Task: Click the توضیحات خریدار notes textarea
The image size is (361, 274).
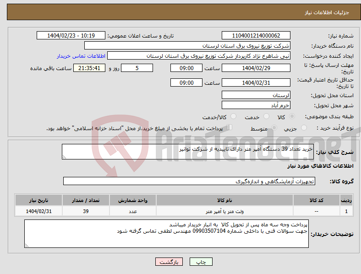Action: tap(166, 234)
